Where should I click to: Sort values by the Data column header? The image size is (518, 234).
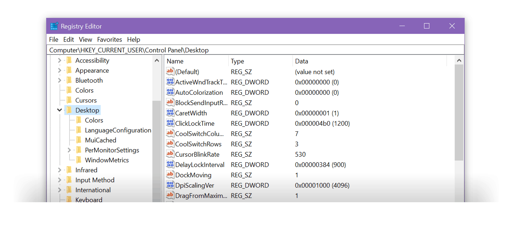[x=369, y=61]
